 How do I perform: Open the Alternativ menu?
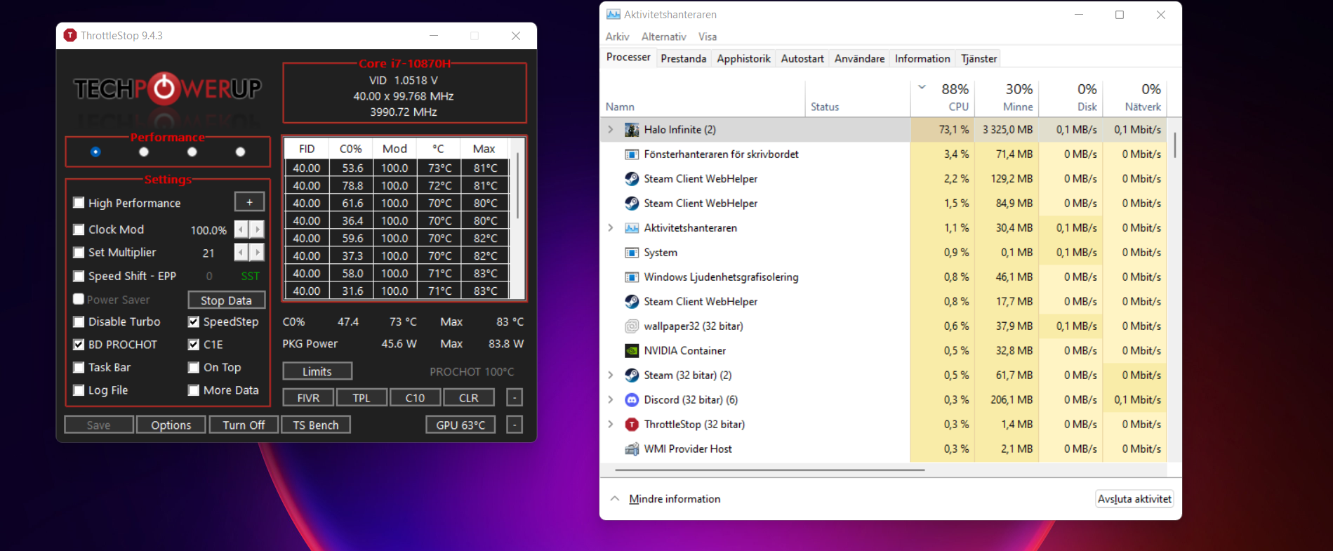(664, 36)
